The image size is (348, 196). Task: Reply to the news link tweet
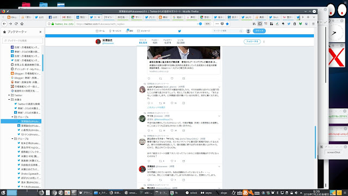(149, 78)
